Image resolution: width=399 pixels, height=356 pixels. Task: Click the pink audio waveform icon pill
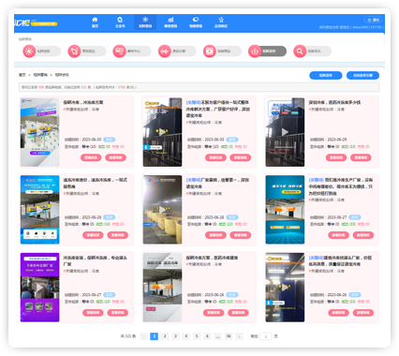[x=177, y=52]
